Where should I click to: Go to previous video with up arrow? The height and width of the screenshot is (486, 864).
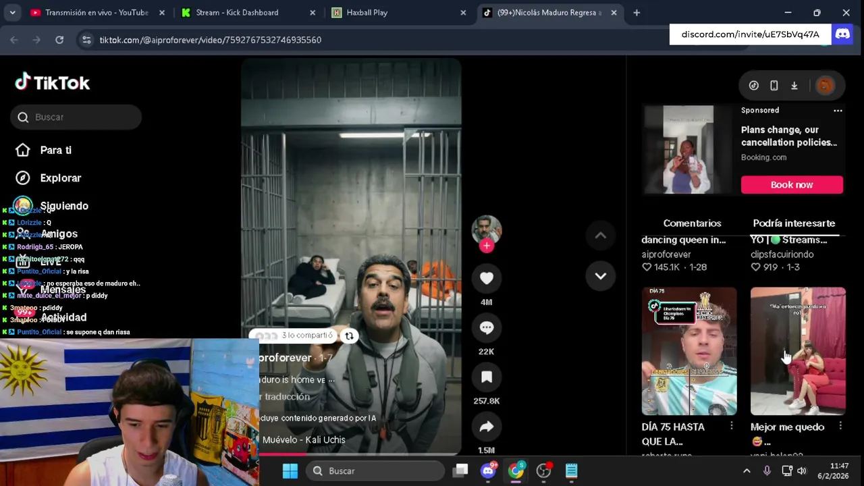coord(600,236)
